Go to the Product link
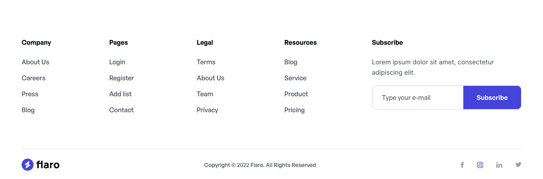The width and height of the screenshot is (543, 179). coord(296,94)
